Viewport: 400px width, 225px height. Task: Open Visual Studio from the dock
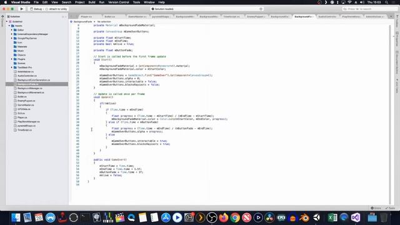(x=356, y=217)
